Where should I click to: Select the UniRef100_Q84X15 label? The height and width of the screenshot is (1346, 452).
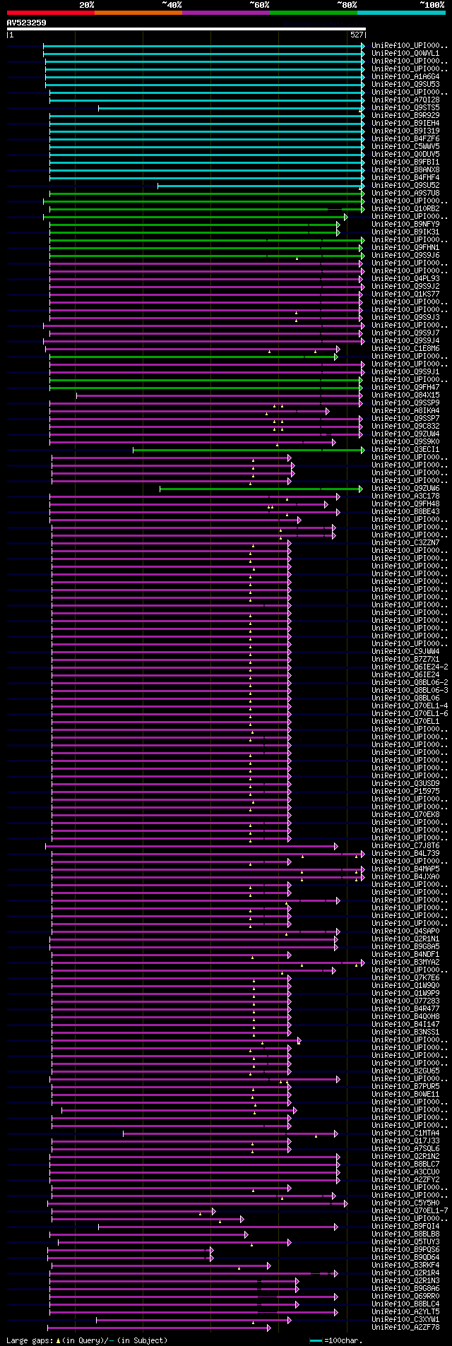point(405,395)
